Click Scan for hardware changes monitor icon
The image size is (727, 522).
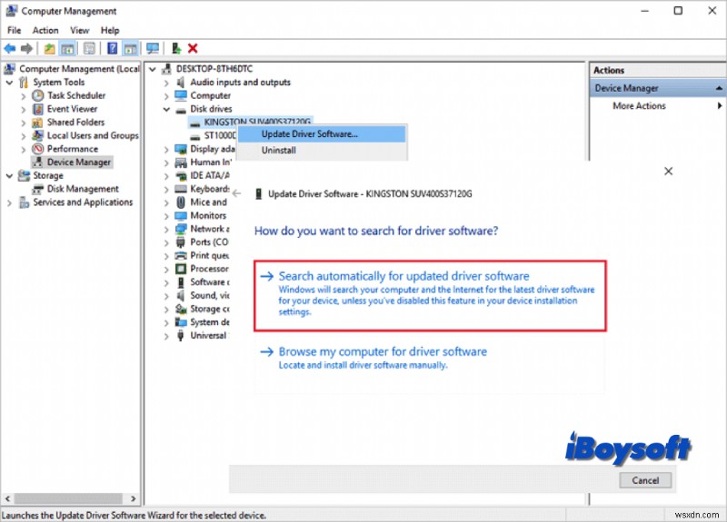point(153,48)
